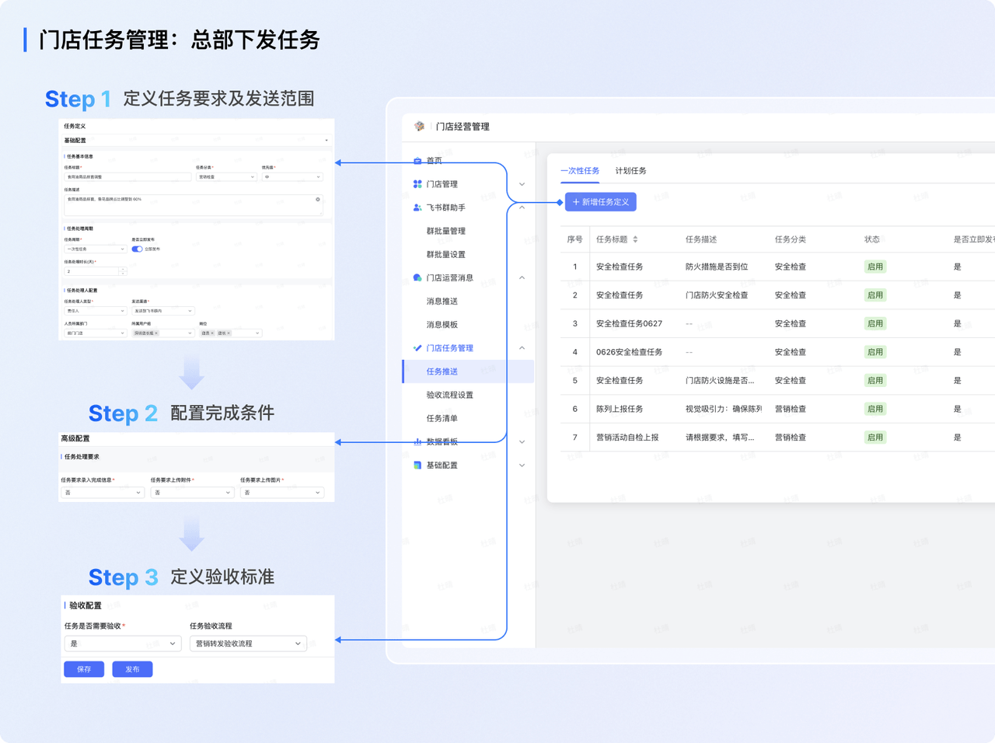995x743 pixels.
Task: Open 任务清单 in sidebar
Action: 442,418
